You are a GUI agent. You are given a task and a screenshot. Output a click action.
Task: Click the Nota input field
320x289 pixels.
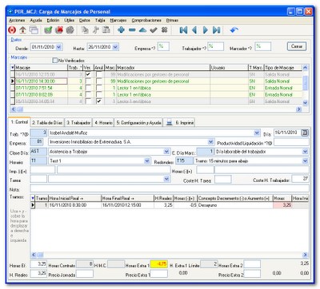point(170,188)
